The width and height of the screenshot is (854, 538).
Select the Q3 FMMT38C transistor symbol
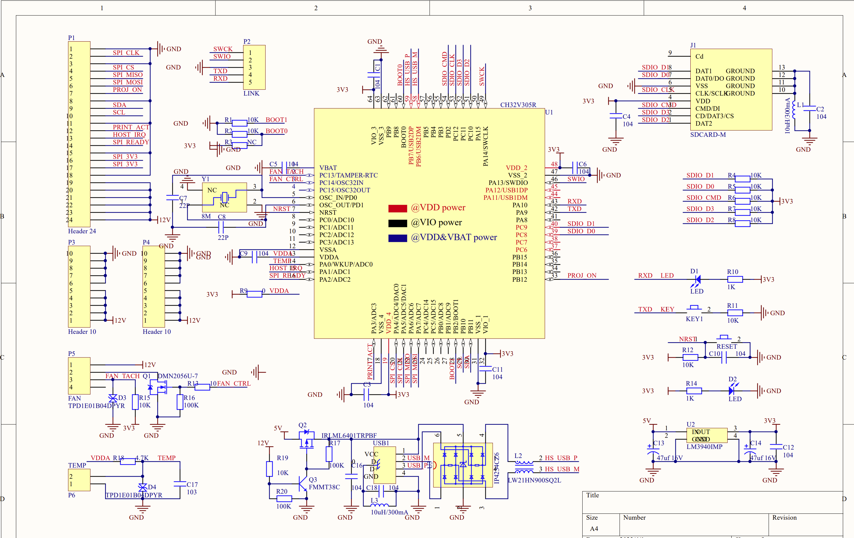[303, 483]
